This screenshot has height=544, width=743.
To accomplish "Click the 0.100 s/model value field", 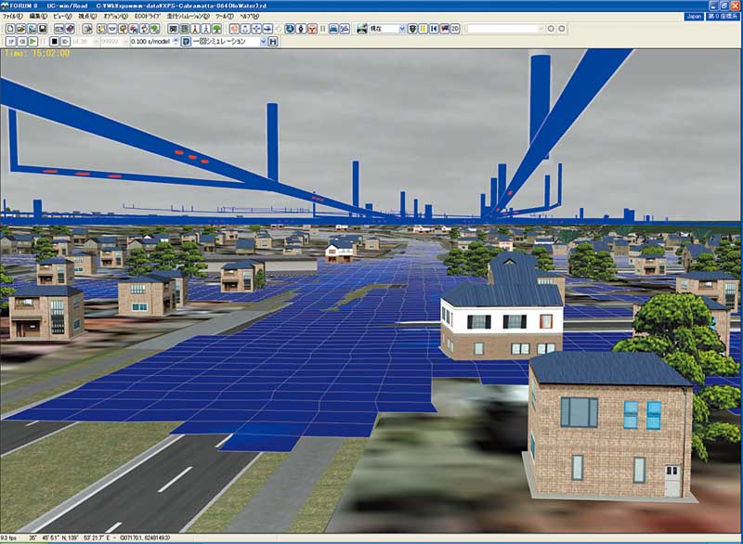I will click(x=151, y=41).
